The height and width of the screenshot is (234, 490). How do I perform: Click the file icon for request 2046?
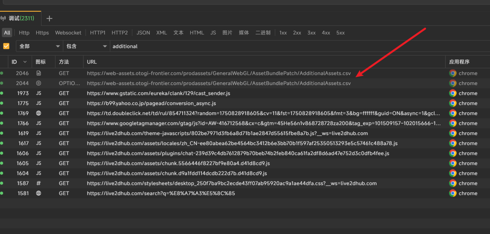click(39, 73)
